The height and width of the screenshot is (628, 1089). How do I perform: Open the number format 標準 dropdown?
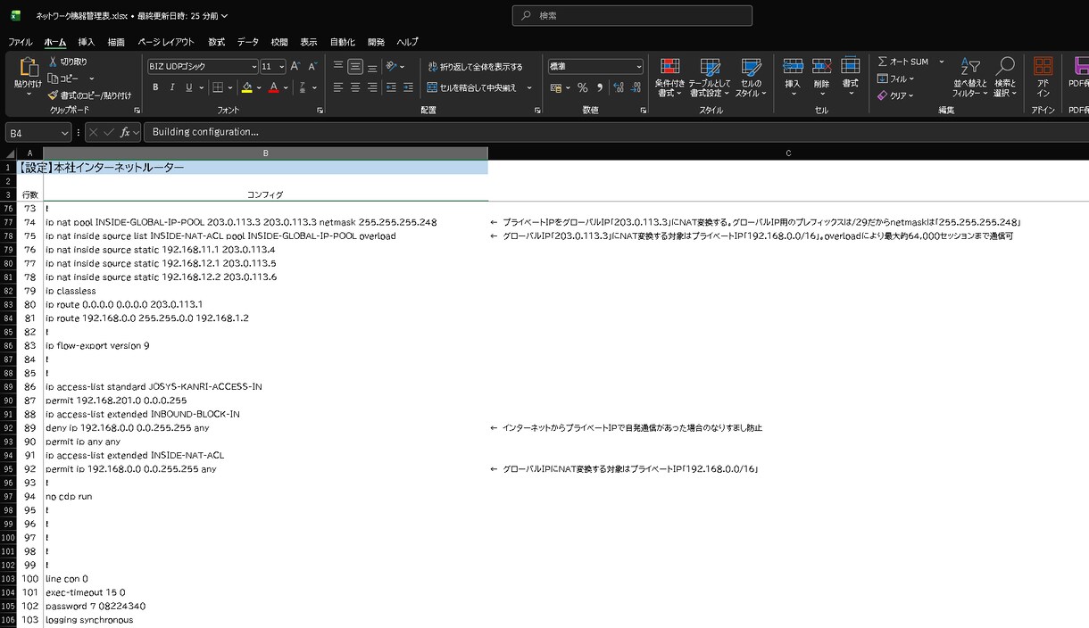[x=638, y=67]
